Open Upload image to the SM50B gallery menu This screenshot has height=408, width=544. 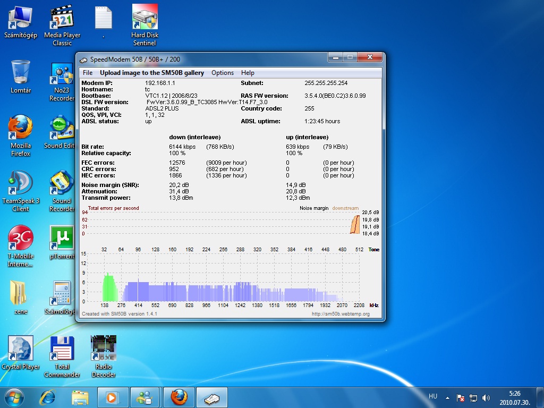152,73
